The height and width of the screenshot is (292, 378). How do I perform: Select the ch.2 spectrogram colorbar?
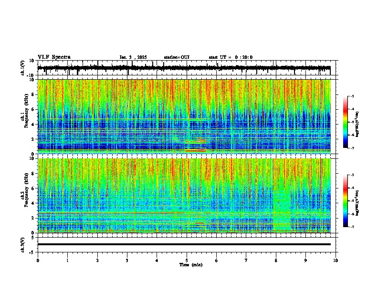click(345, 201)
